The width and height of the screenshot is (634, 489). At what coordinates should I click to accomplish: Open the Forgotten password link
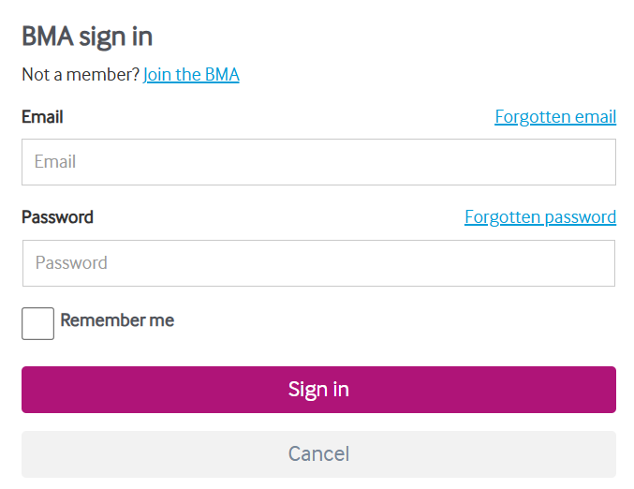(539, 217)
